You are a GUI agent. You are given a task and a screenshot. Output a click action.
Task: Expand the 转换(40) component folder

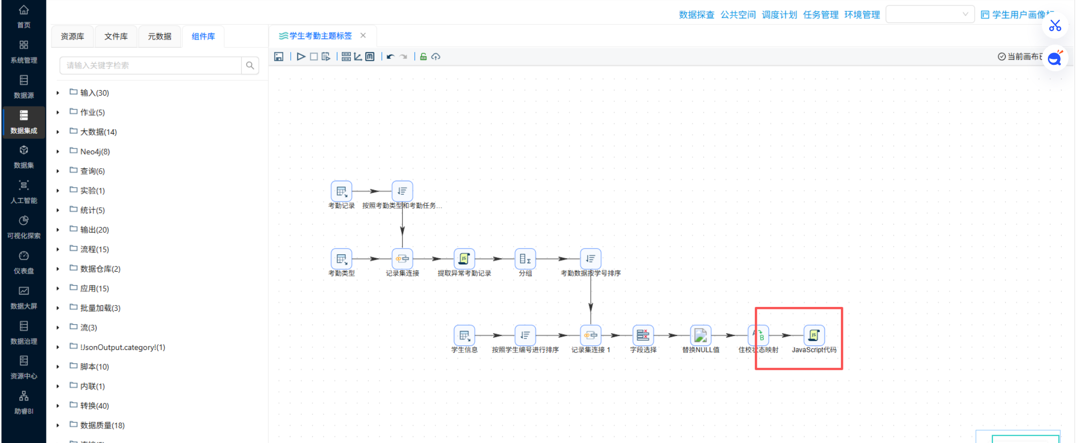(x=58, y=406)
